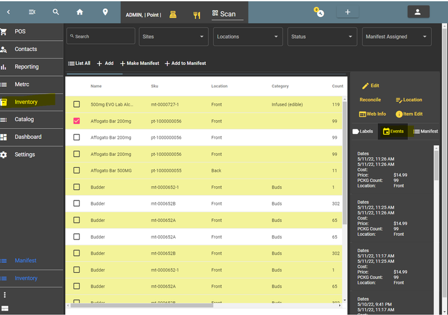Screen dimensions: 448x315
Task: Check the unhighlighted Affogato Bar 200mg checkbox
Action: [77, 137]
